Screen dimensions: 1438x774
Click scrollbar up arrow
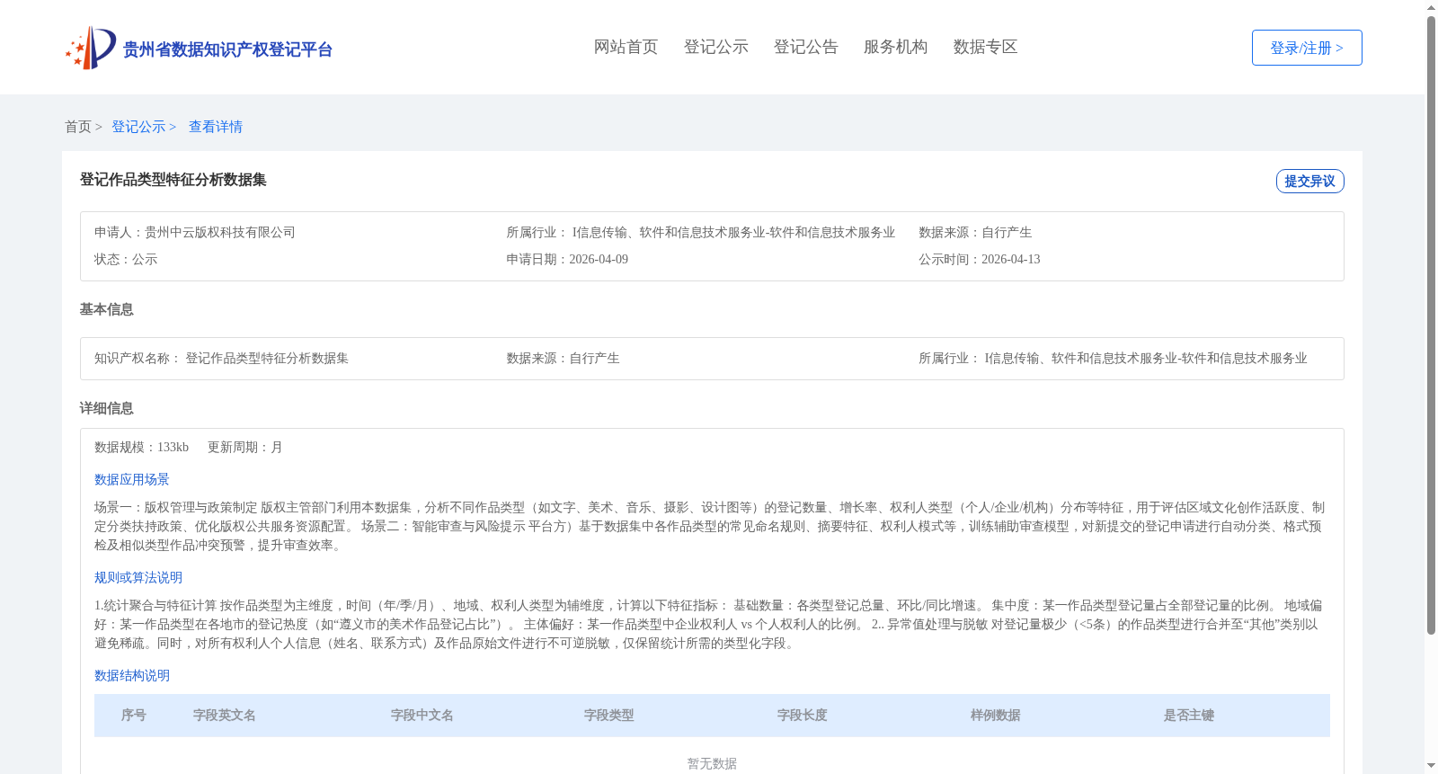[1432, 7]
